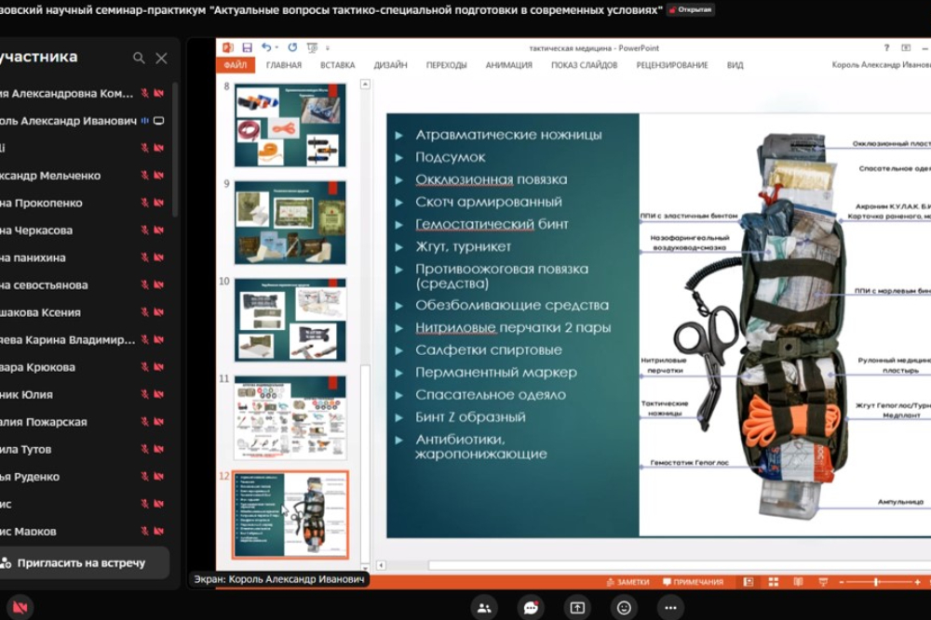Click Пригласить на встречу button

pos(82,562)
